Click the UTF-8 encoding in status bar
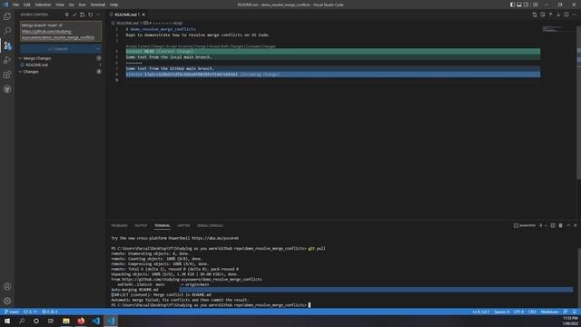Image resolution: width=581 pixels, height=327 pixels. click(518, 312)
